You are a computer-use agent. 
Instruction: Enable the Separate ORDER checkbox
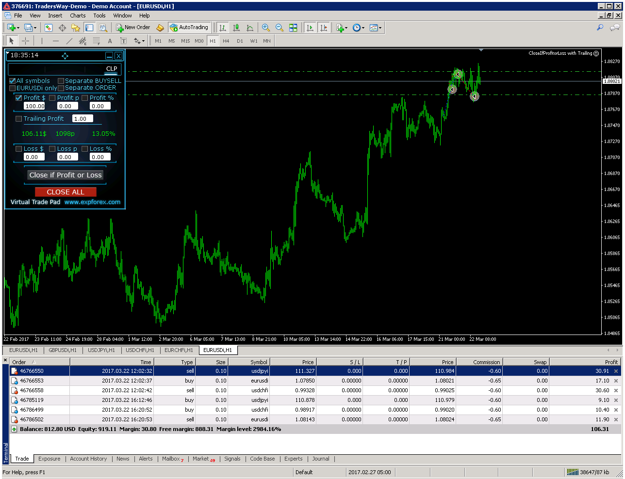pyautogui.click(x=61, y=88)
